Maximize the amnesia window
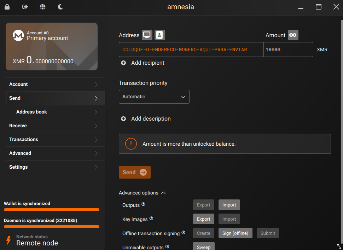The height and width of the screenshot is (250, 343). (319, 7)
